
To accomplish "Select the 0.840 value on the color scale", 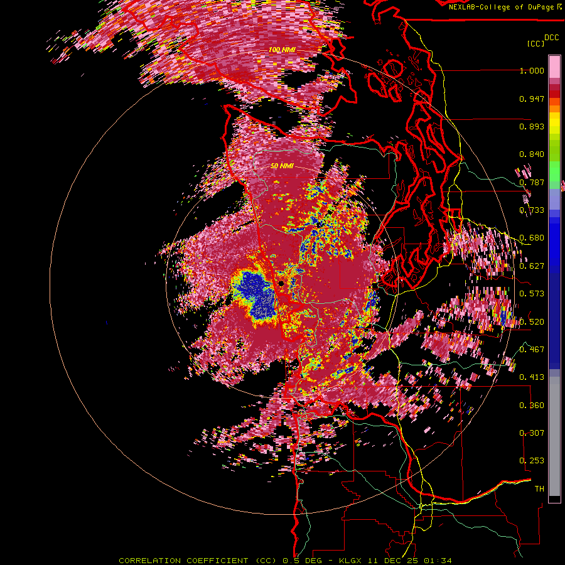I will tap(532, 154).
